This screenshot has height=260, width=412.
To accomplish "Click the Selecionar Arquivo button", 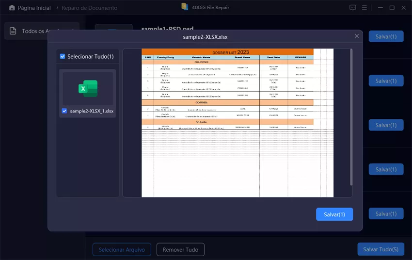I will click(x=122, y=250).
